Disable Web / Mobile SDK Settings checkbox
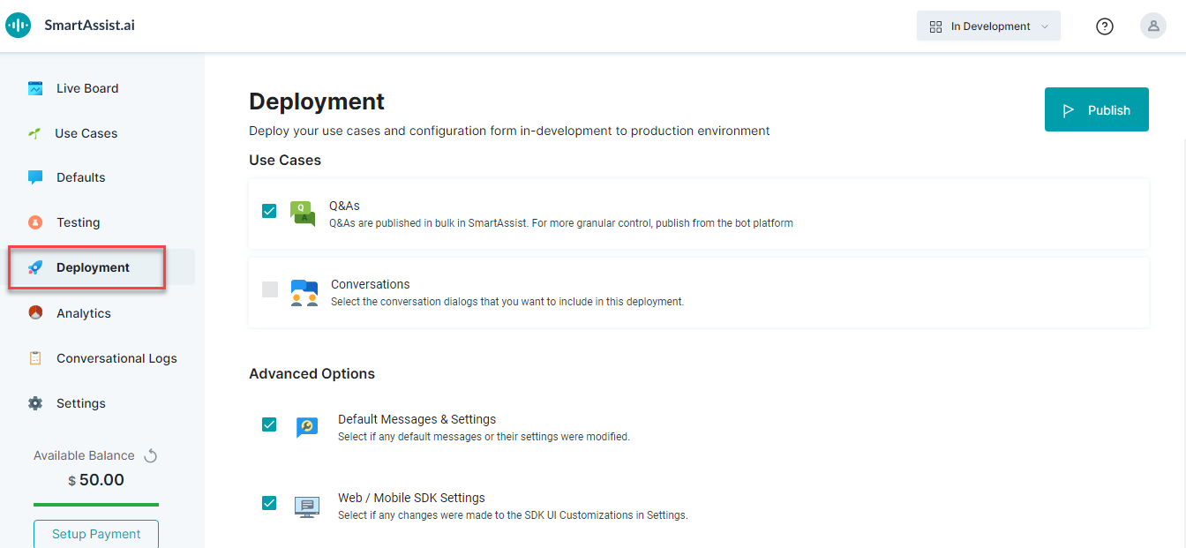This screenshot has height=548, width=1186. click(269, 503)
